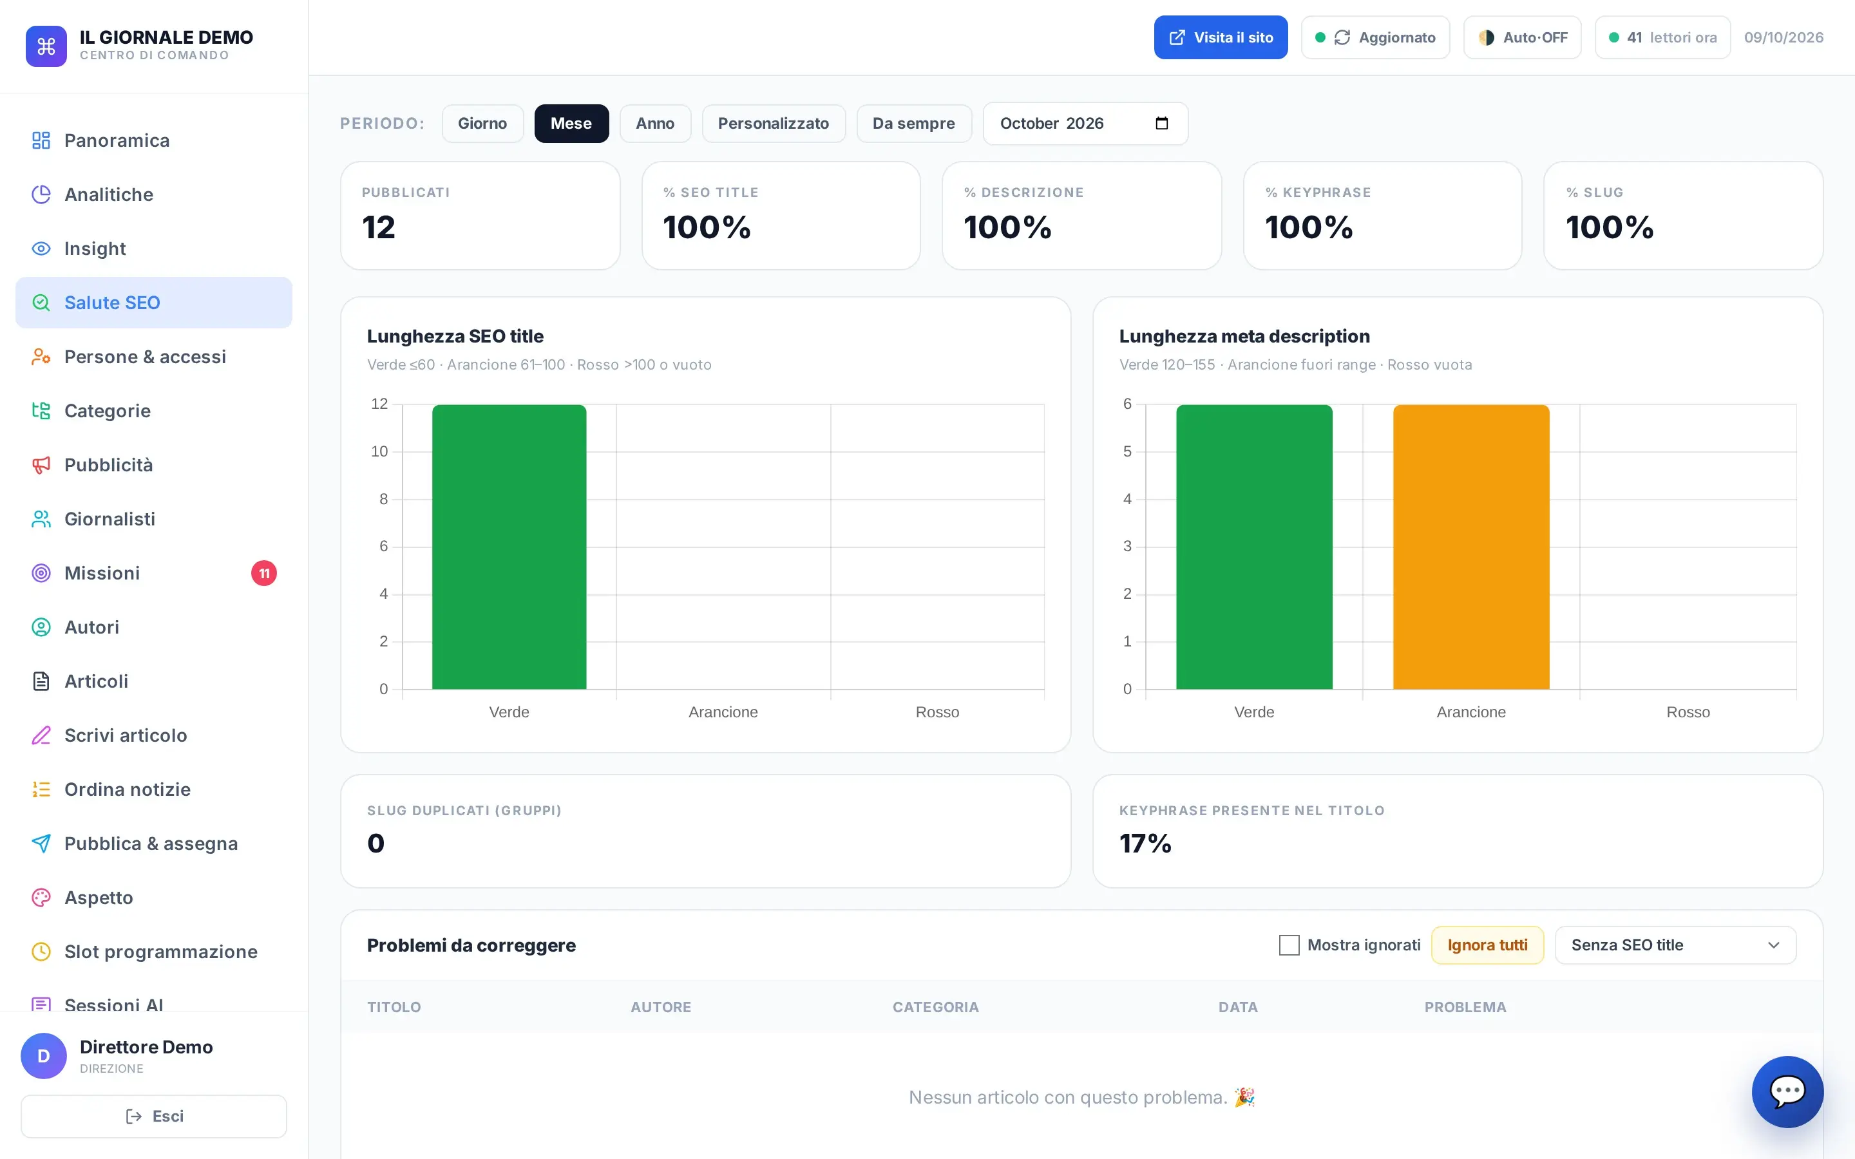
Task: Click the Ignora tutti button
Action: [1487, 945]
